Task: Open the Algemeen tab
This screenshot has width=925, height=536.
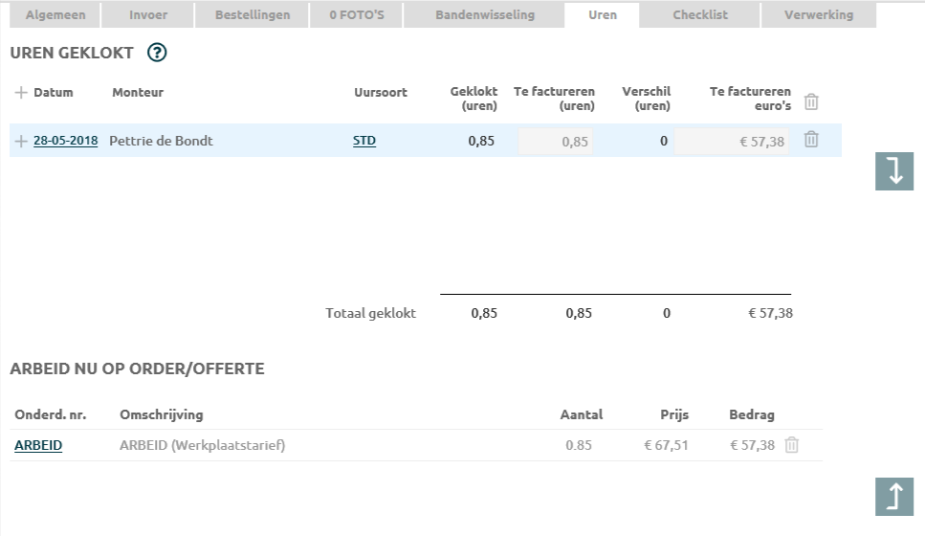Action: click(x=55, y=15)
